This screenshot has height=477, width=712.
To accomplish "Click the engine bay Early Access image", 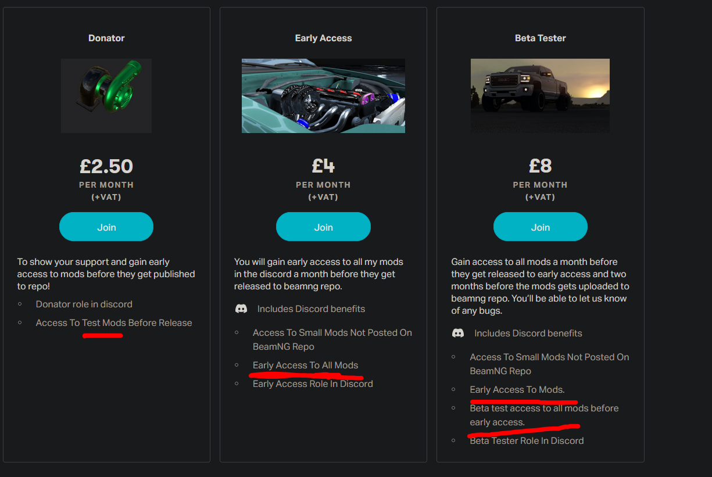I will [x=323, y=96].
